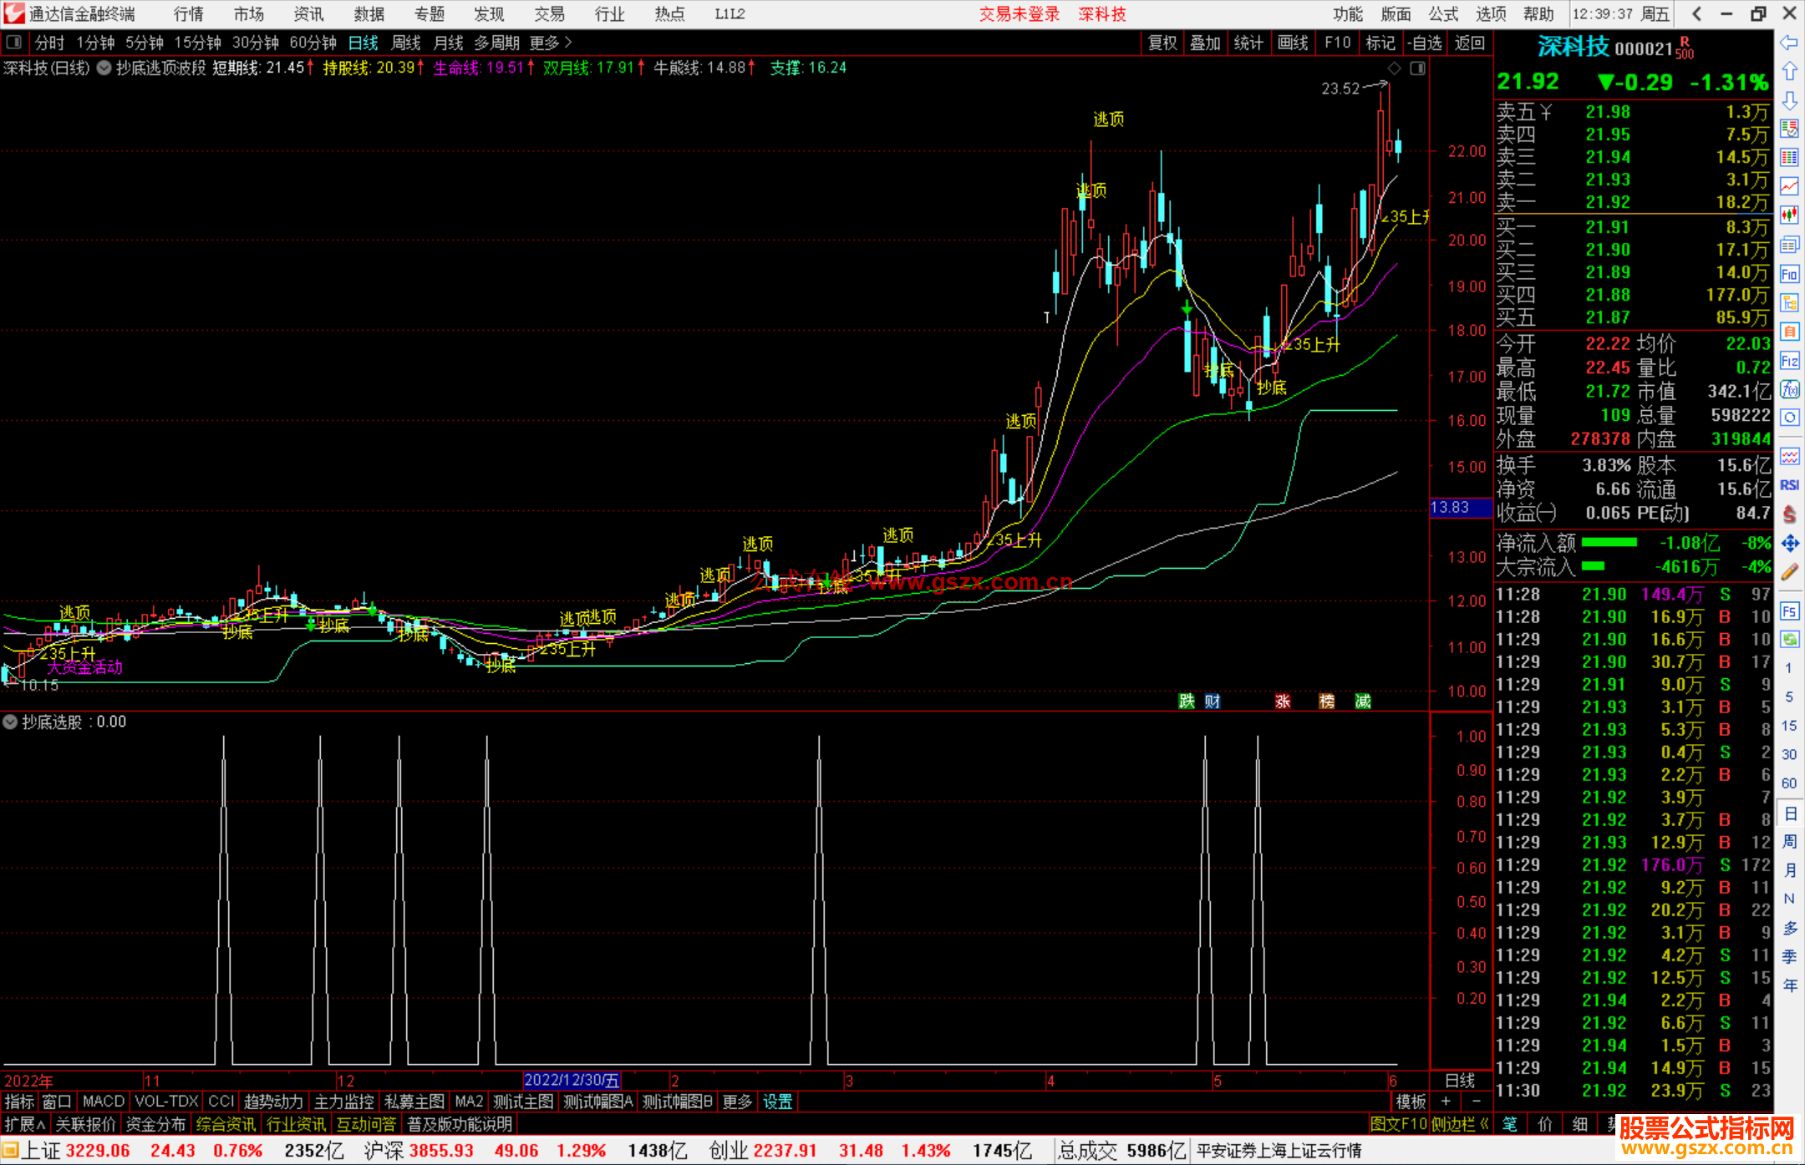Open the RSI indicator from sidebar
The width and height of the screenshot is (1805, 1165).
tap(1789, 485)
